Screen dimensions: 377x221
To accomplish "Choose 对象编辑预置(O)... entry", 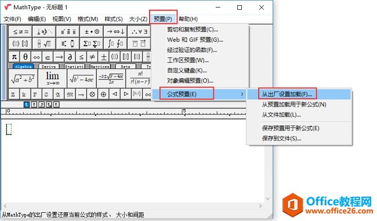I will click(x=200, y=81).
